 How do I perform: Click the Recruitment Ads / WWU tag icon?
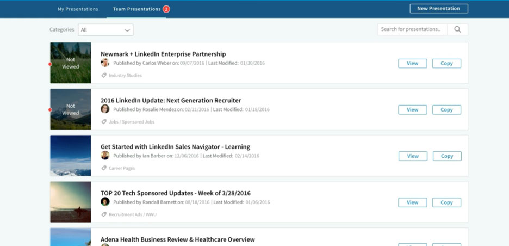[x=104, y=214]
